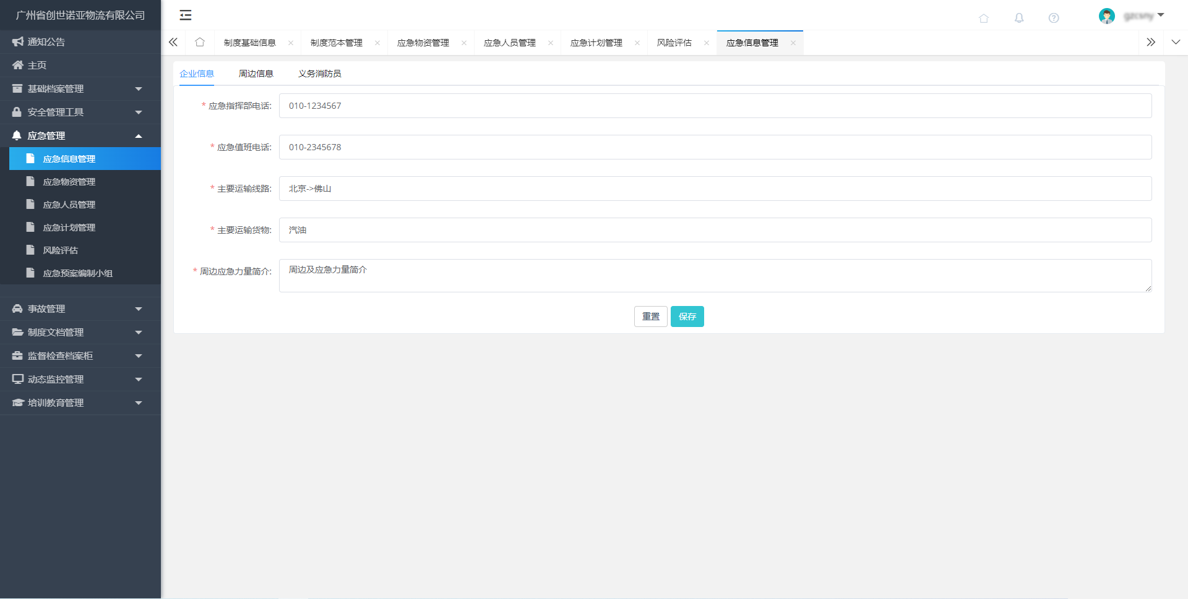1188x599 pixels.
Task: Click the 重置 button
Action: pos(650,316)
